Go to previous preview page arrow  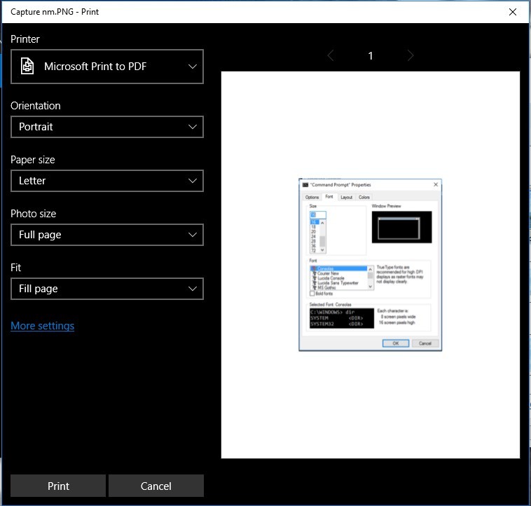click(331, 55)
